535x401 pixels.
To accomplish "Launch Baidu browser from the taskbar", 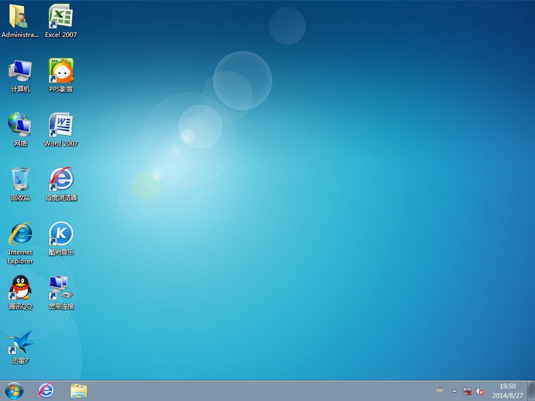I will click(45, 391).
